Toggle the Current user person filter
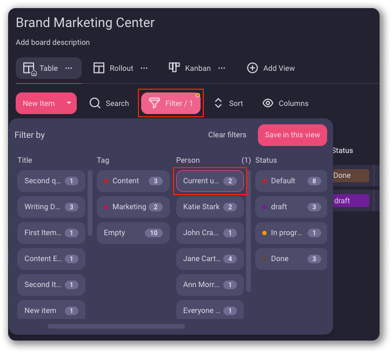 210,181
